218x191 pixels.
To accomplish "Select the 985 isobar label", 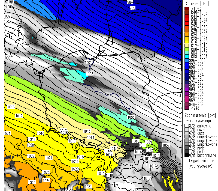I will click(x=132, y=8).
